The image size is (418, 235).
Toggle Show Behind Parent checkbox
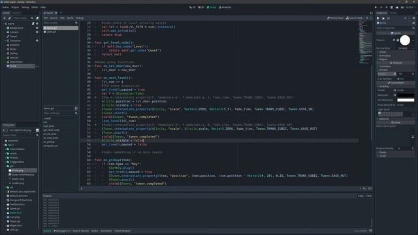pyautogui.click(x=398, y=105)
